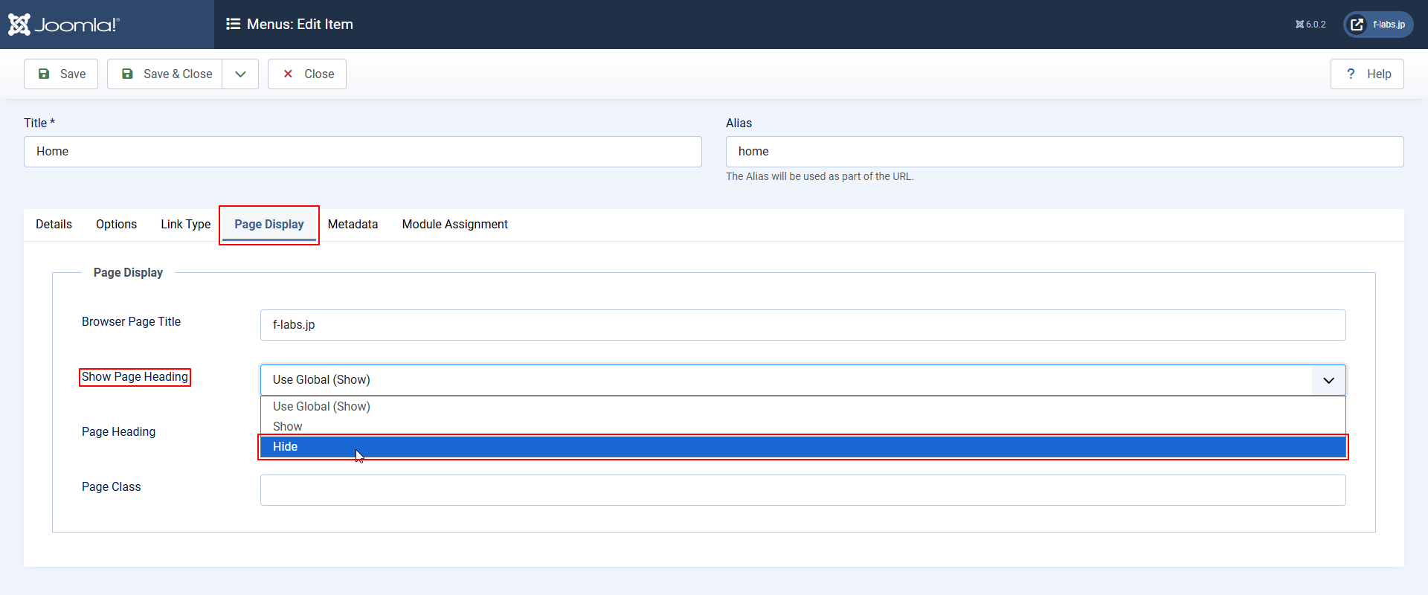Switch to the Details tab
The height and width of the screenshot is (595, 1428).
point(54,225)
